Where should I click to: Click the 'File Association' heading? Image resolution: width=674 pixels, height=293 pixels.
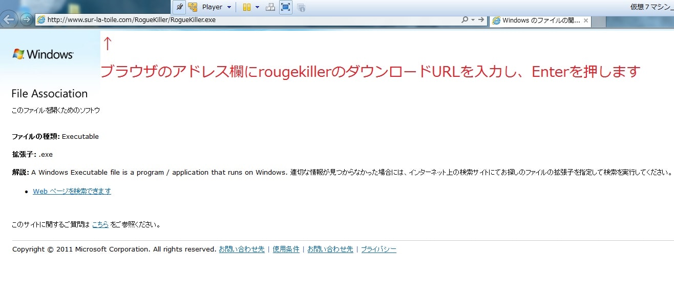tap(50, 94)
